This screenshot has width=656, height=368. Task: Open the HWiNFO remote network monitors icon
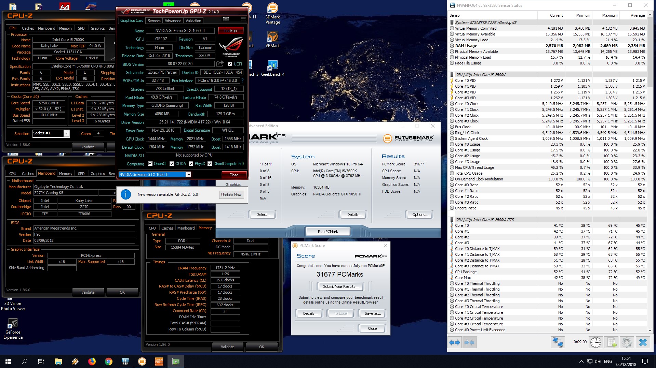[558, 342]
